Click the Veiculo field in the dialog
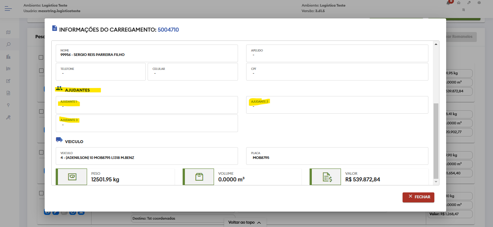This screenshot has height=227, width=493. pos(146,156)
